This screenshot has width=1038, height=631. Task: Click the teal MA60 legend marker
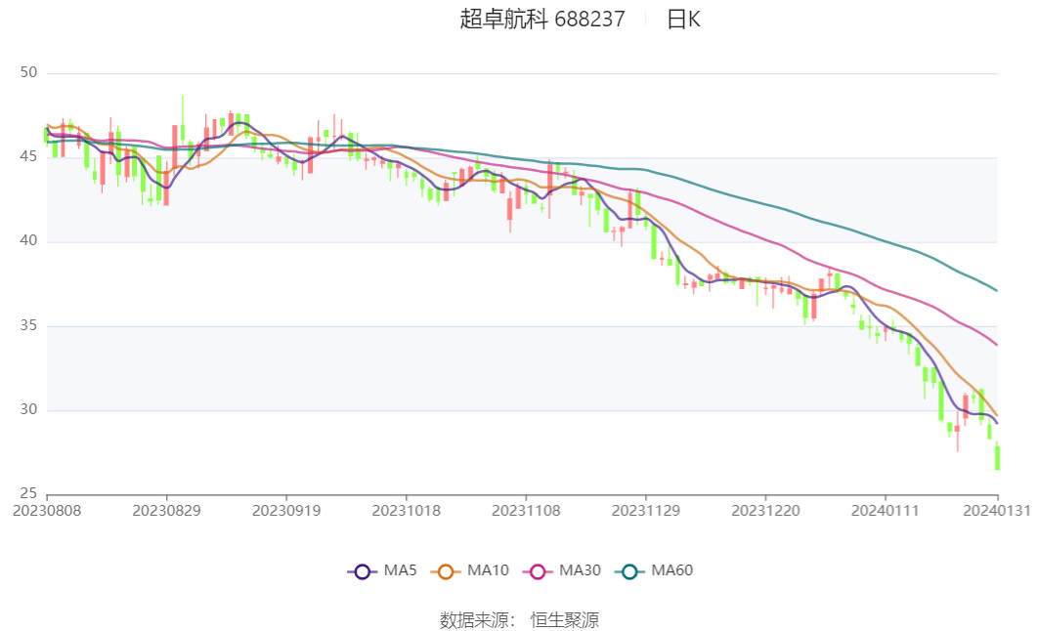tap(630, 571)
